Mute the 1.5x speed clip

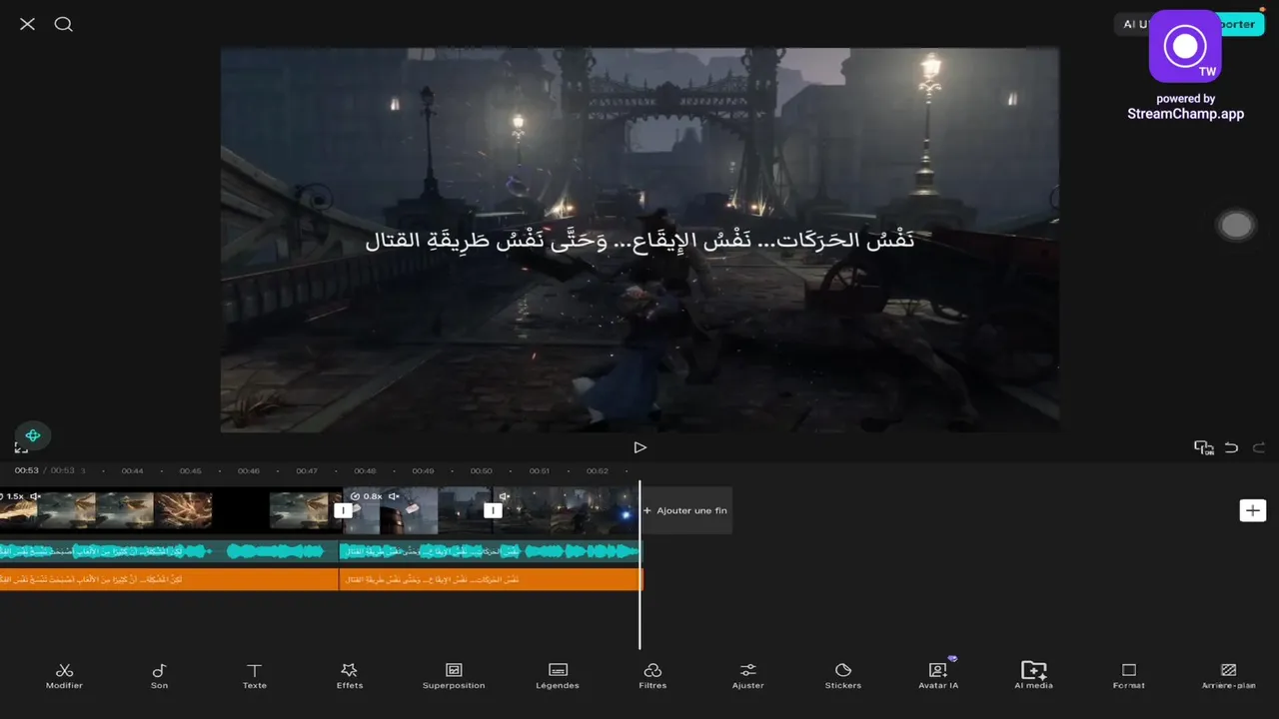(35, 496)
